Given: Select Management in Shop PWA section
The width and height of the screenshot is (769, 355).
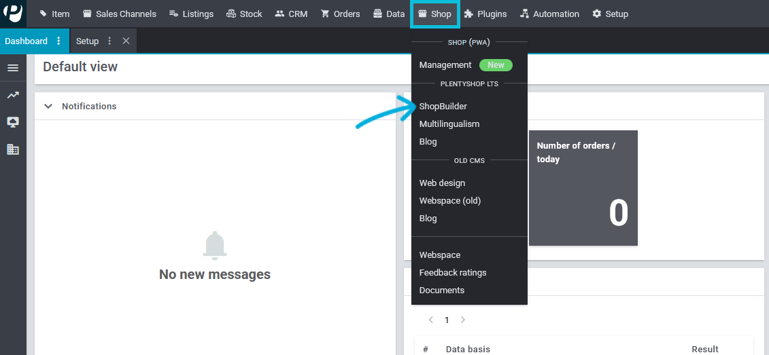Looking at the screenshot, I should pos(445,65).
